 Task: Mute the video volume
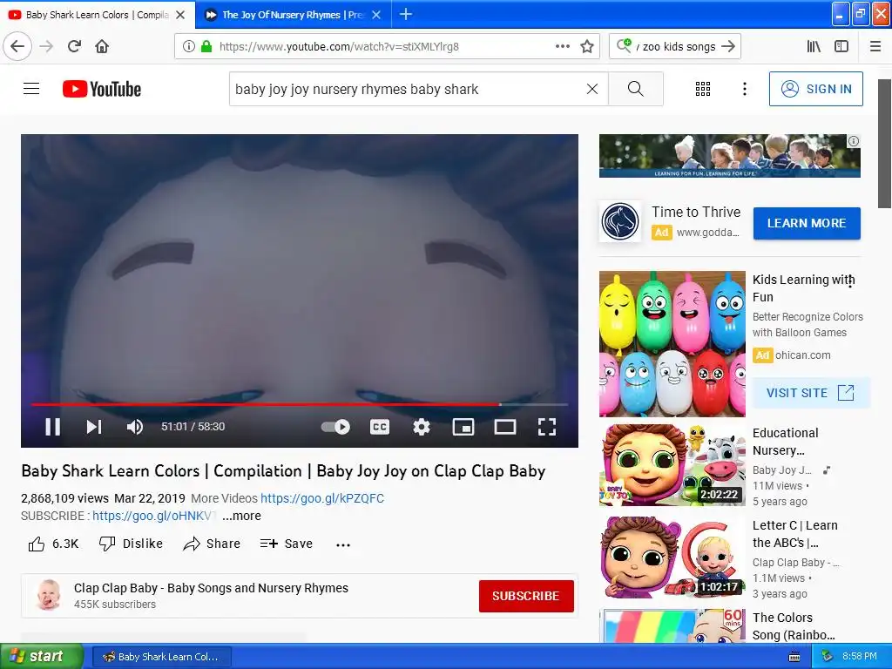(x=135, y=427)
